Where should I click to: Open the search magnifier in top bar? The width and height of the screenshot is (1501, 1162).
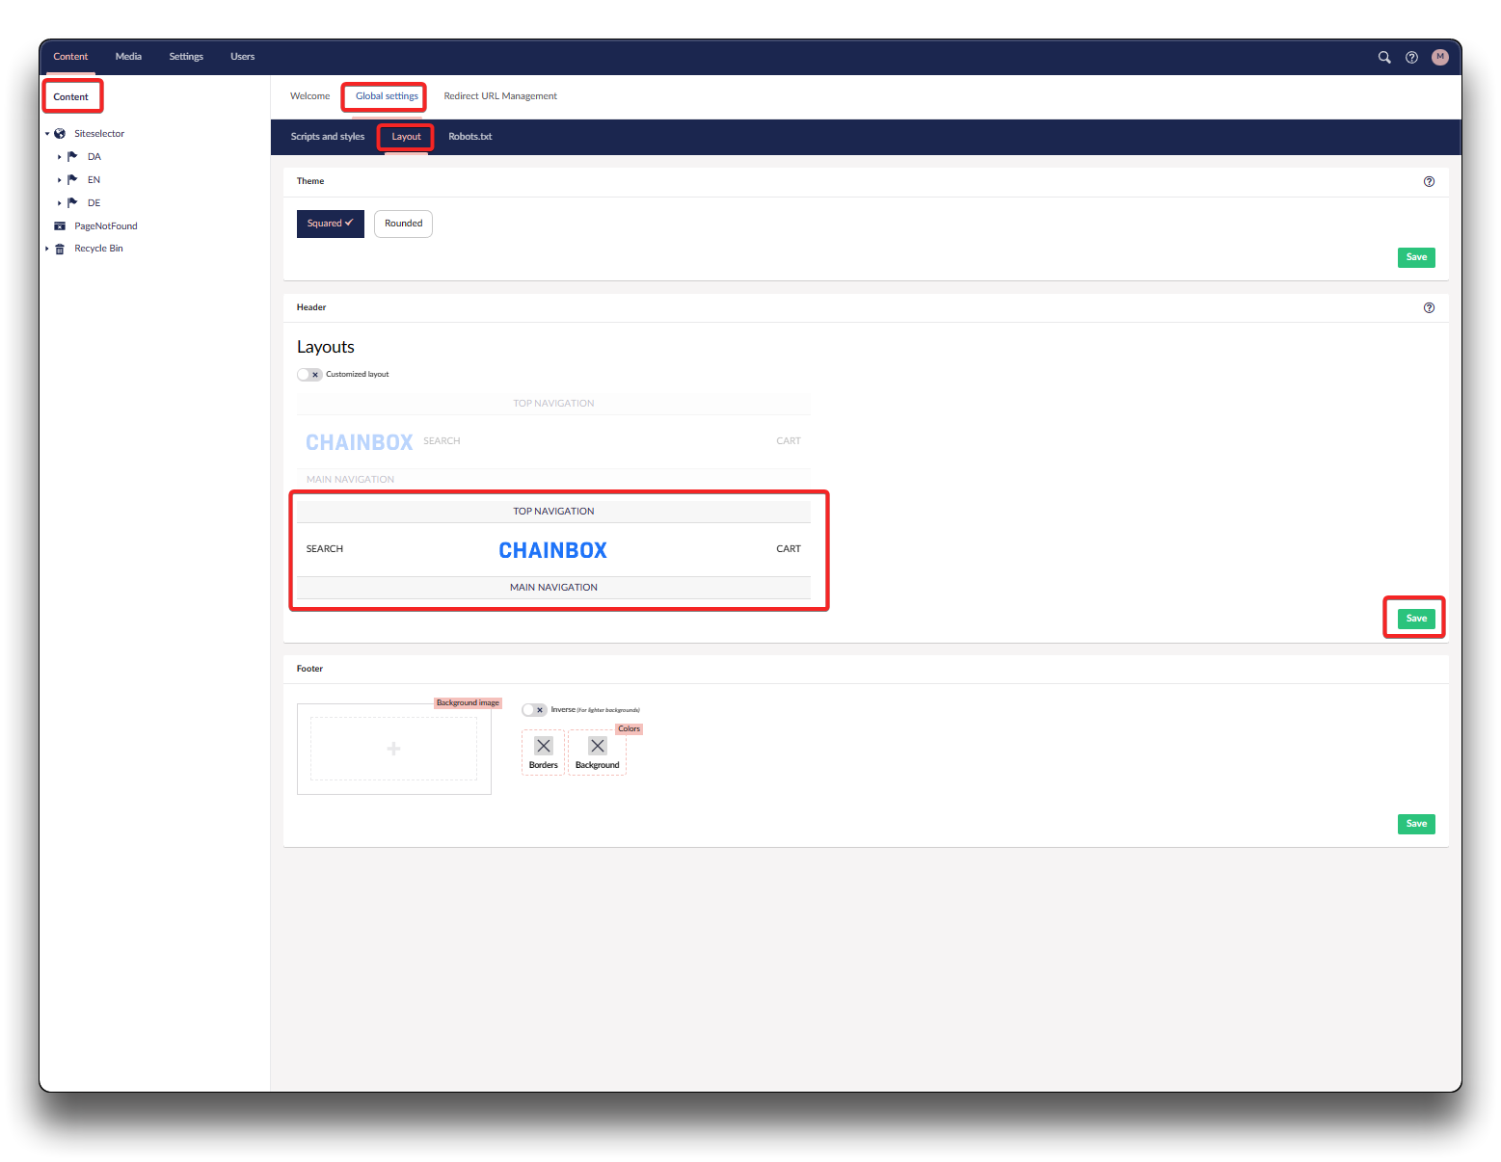(x=1383, y=58)
